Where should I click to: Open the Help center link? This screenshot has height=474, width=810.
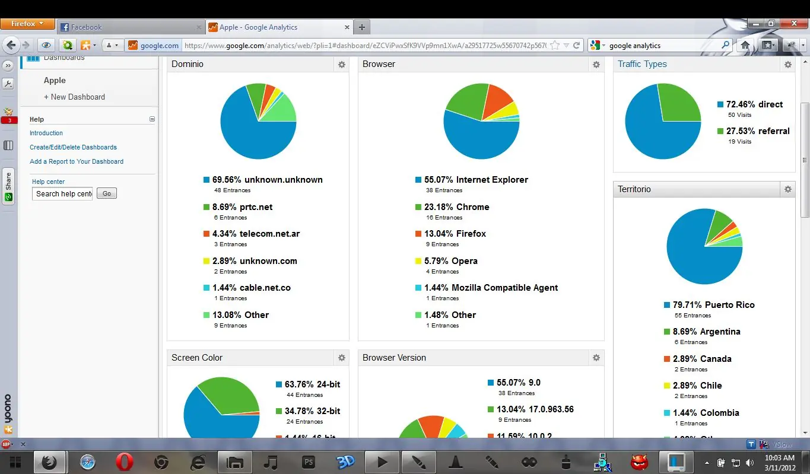48,182
